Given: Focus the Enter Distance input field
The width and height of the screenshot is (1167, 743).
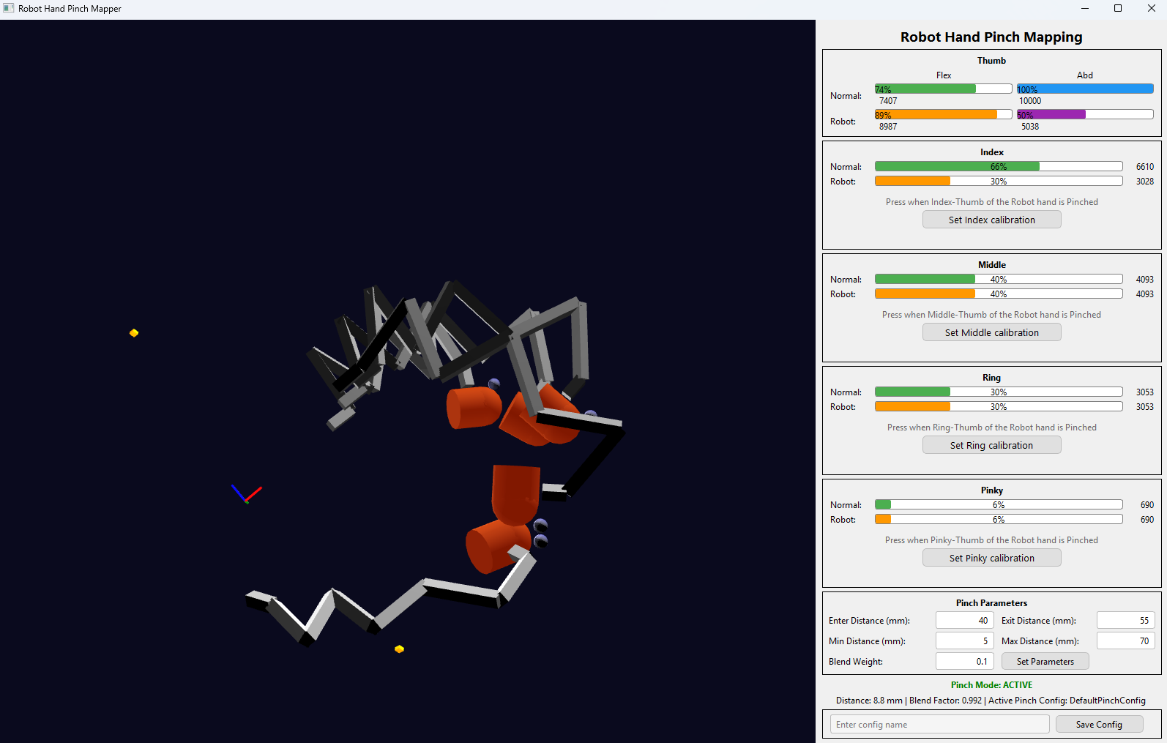Looking at the screenshot, I should (964, 621).
